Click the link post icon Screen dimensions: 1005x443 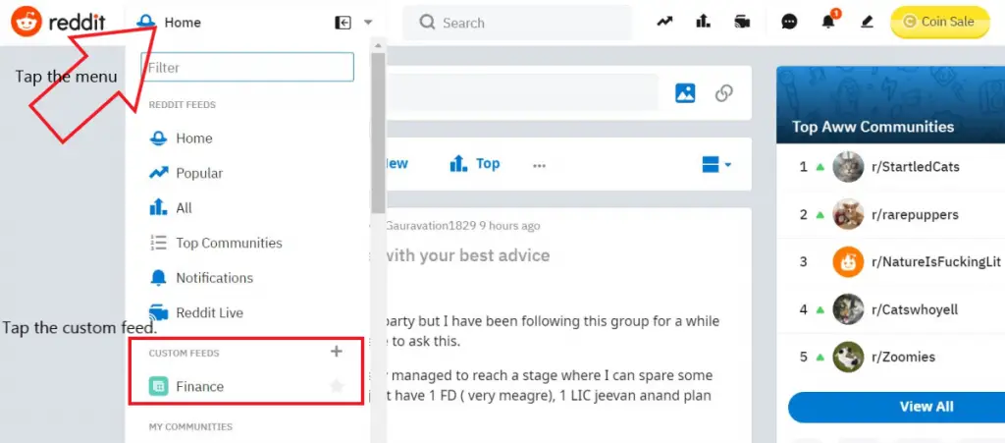[x=723, y=93]
